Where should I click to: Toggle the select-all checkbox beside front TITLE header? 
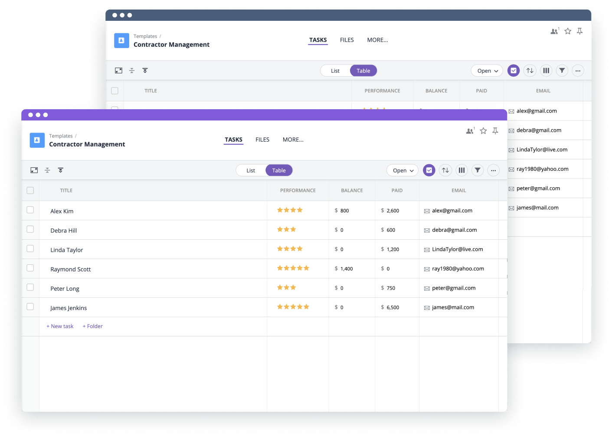point(30,190)
